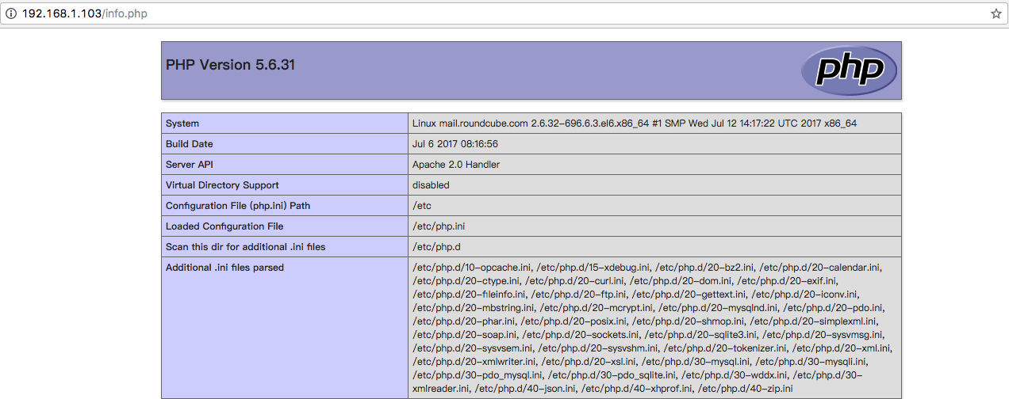Click the Jul 6 2017 08:16:56 value
The image size is (1009, 399).
(455, 144)
